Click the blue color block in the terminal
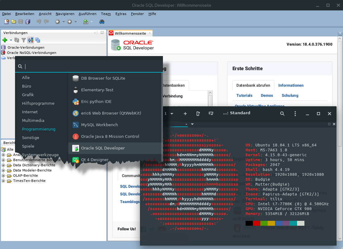343x249 pixels. pos(279,223)
